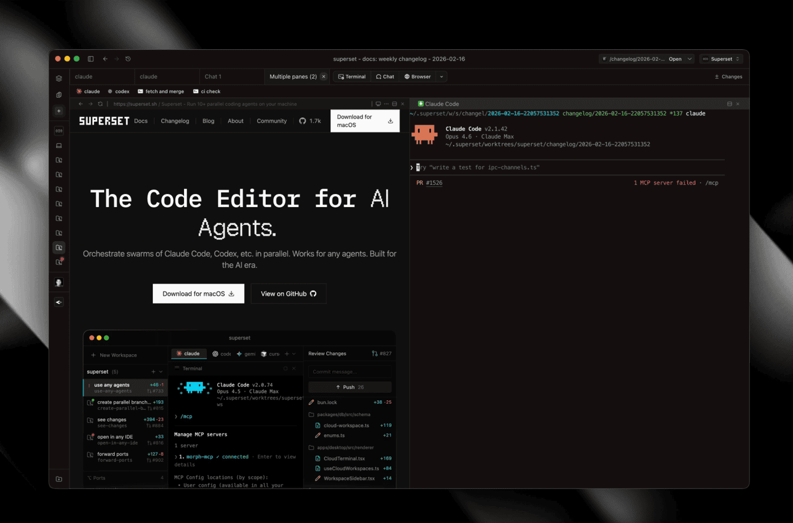793x523 pixels.
Task: Open the stacked layers icon in sidebar
Action: 59,79
